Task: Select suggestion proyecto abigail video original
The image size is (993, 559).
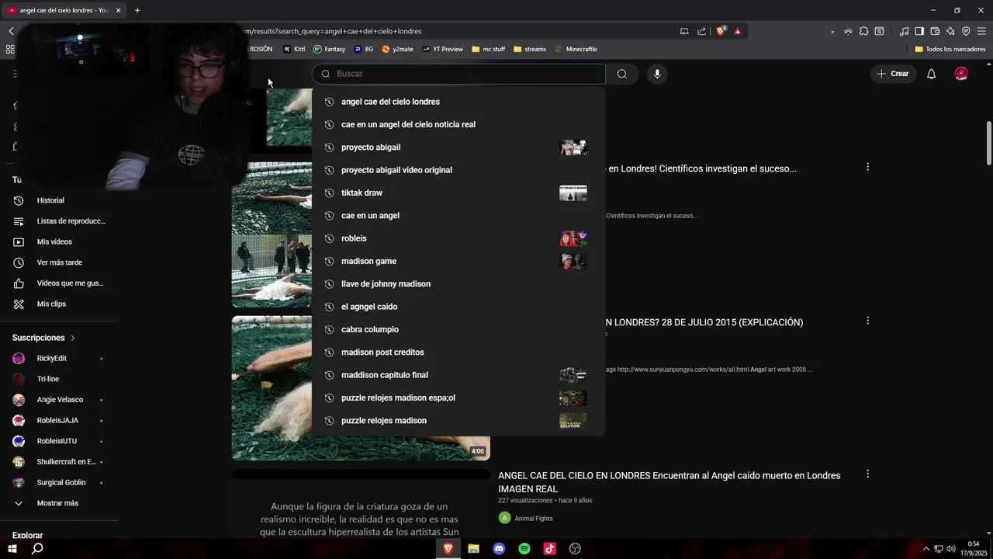Action: [x=458, y=170]
